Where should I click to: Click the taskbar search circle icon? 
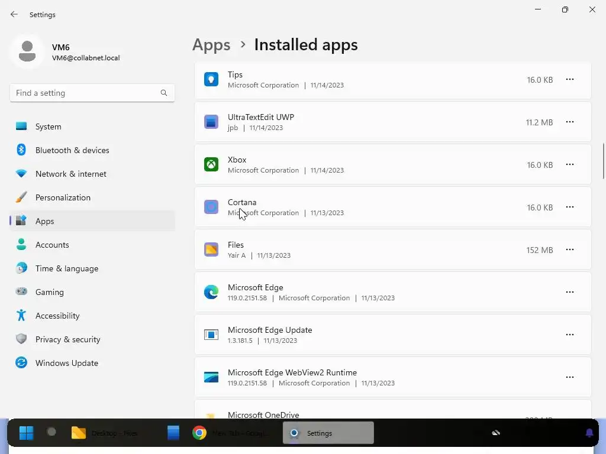point(51,432)
